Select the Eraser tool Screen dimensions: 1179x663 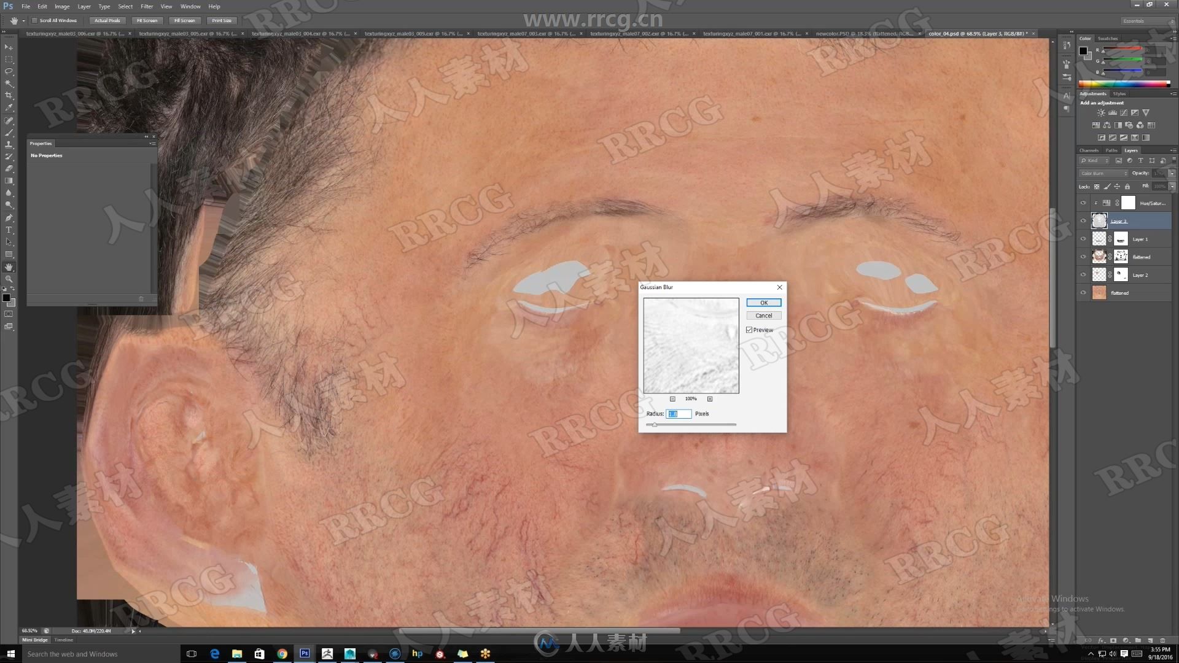pyautogui.click(x=9, y=169)
